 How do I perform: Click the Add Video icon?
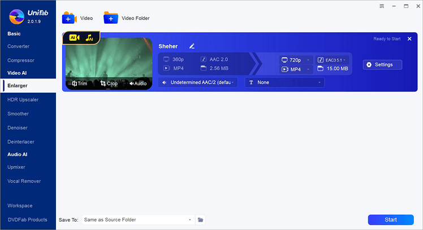coord(70,18)
